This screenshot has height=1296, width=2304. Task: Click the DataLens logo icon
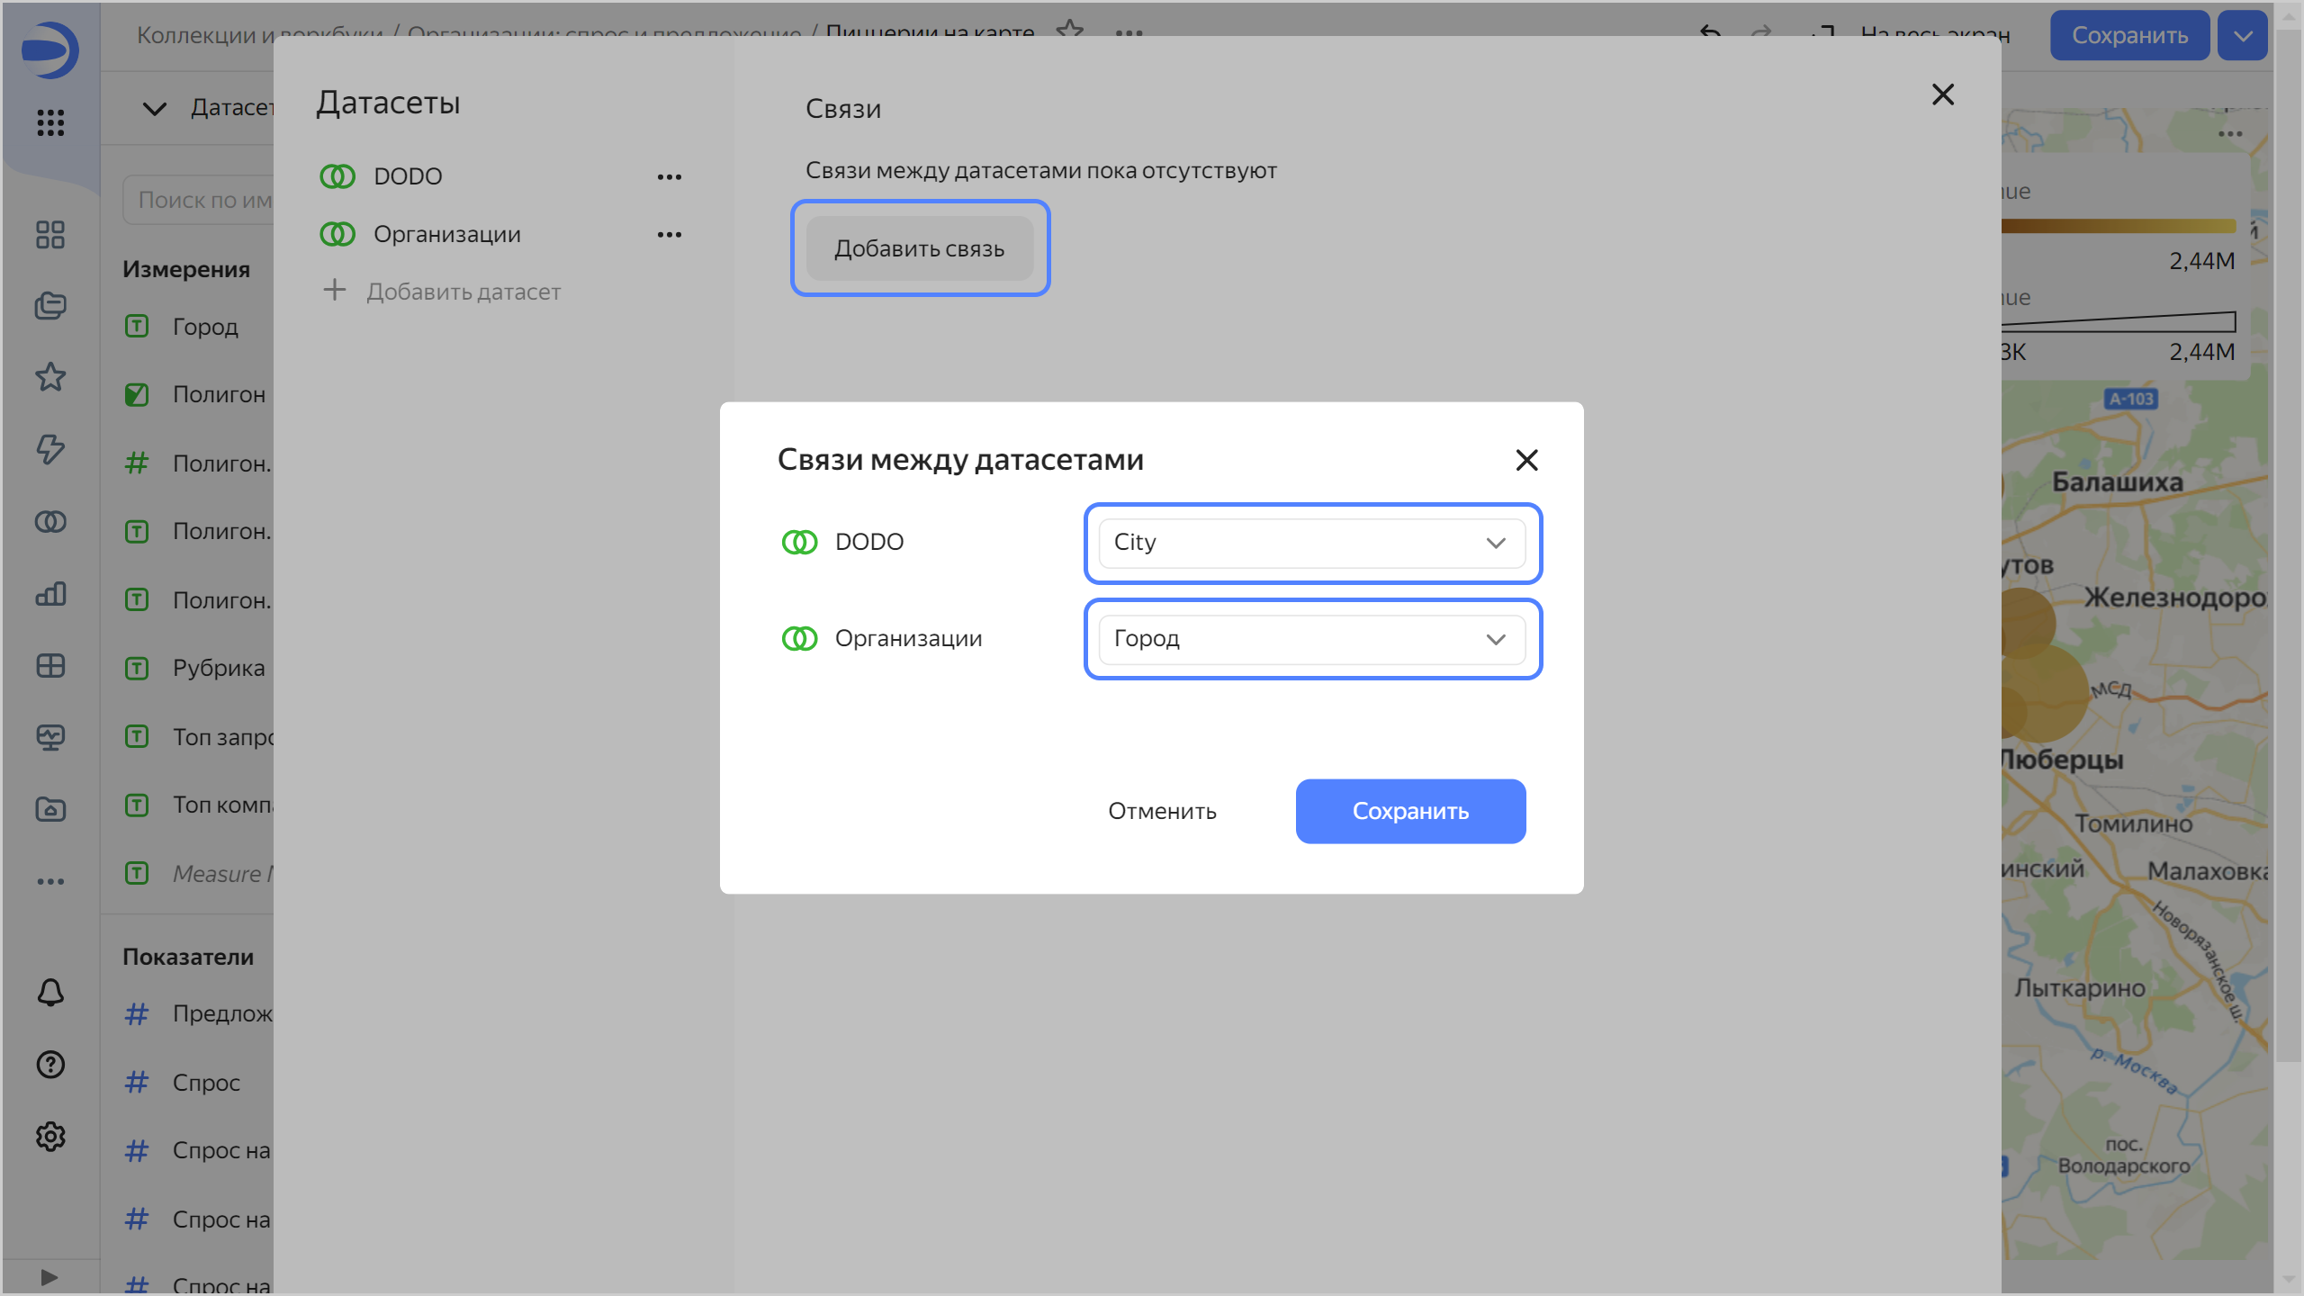[x=50, y=49]
